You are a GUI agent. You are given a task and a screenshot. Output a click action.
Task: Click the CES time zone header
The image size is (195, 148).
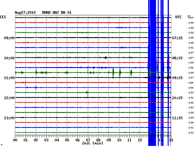tap(3, 17)
